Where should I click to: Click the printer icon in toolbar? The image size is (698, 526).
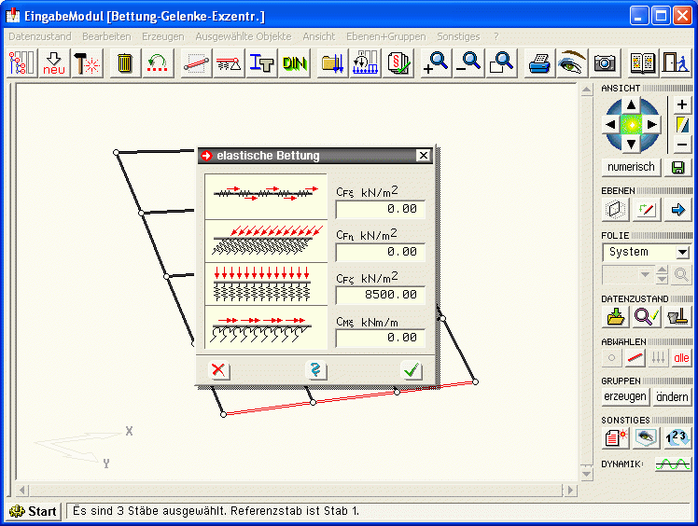click(539, 63)
